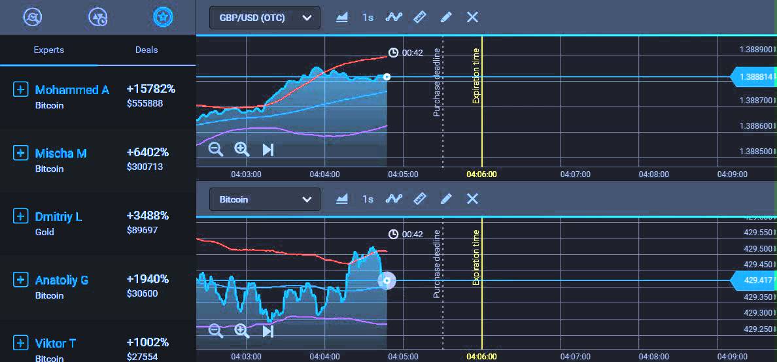Click the 429.417 current price tag
Viewport: 777px width, 362px height.
pyautogui.click(x=753, y=280)
